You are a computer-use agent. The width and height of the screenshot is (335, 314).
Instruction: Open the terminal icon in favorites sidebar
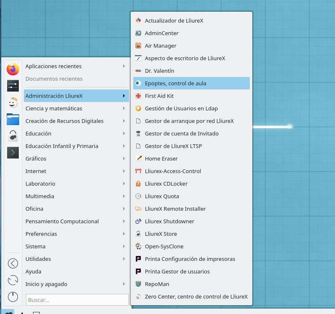tap(13, 153)
